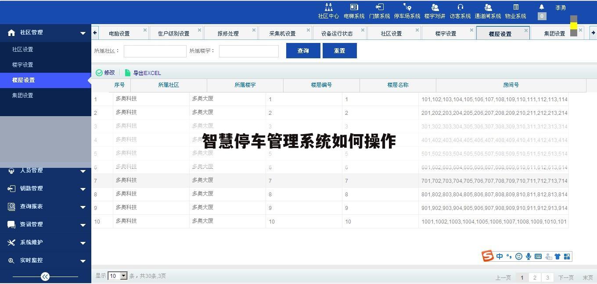Switch to the 社区设置 tab
597x284 pixels.
click(391, 34)
